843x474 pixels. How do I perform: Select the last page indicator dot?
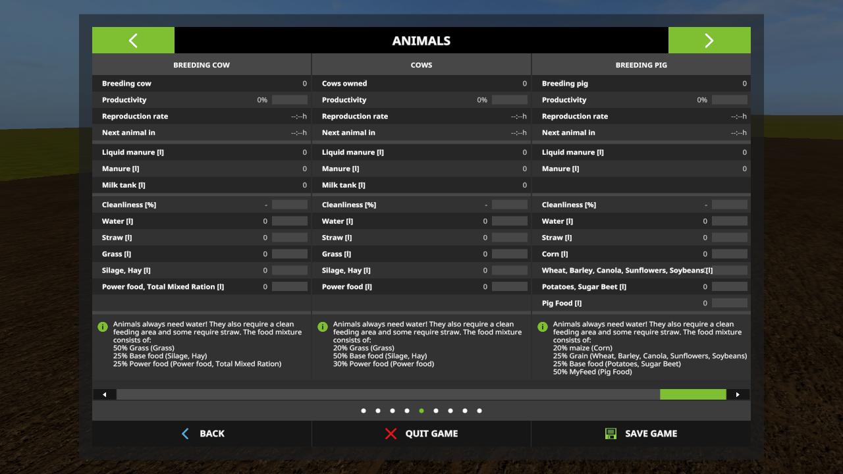tap(479, 411)
